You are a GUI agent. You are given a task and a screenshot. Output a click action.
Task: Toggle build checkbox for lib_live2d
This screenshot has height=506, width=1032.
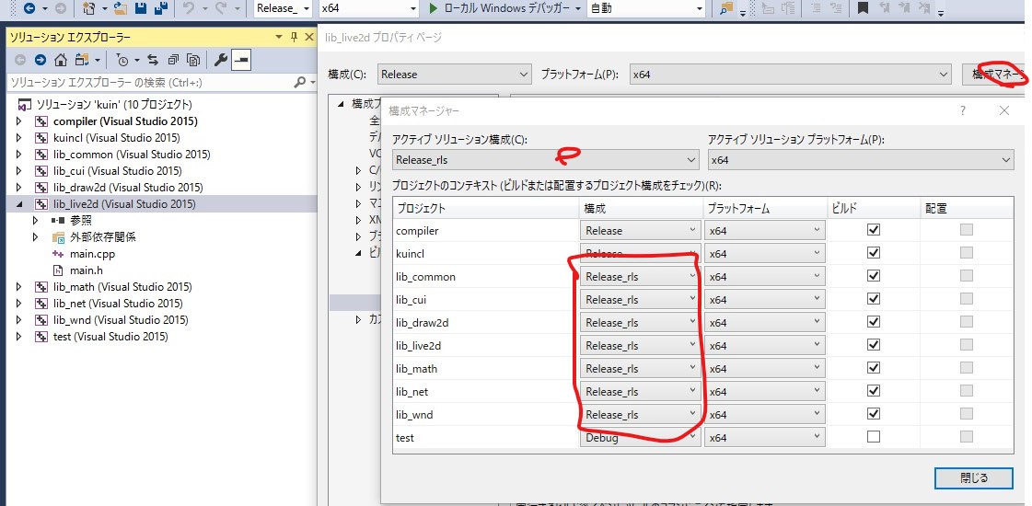(874, 345)
